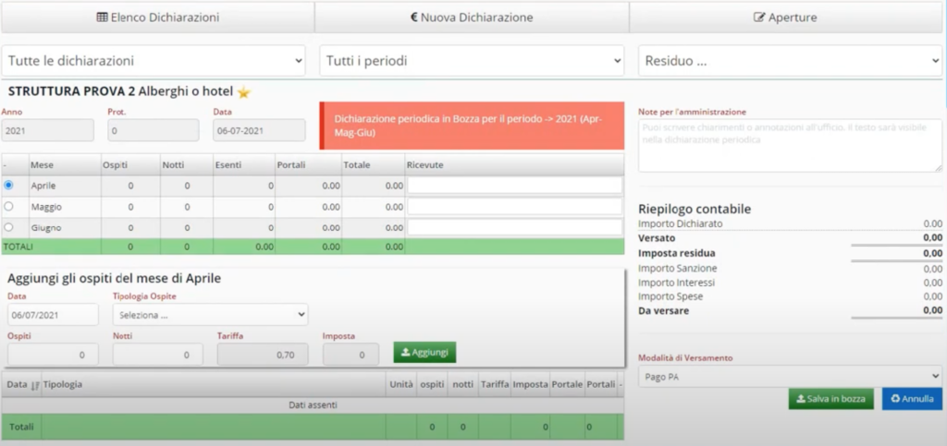The height and width of the screenshot is (446, 947).
Task: Click the Aprile month cell
Action: coord(65,186)
